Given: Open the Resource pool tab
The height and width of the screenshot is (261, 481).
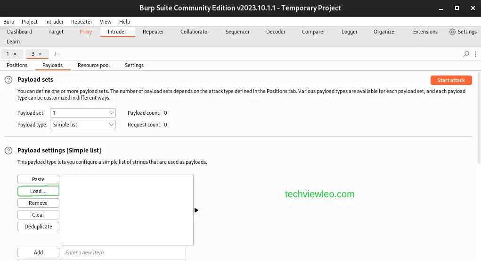Looking at the screenshot, I should click(x=94, y=65).
